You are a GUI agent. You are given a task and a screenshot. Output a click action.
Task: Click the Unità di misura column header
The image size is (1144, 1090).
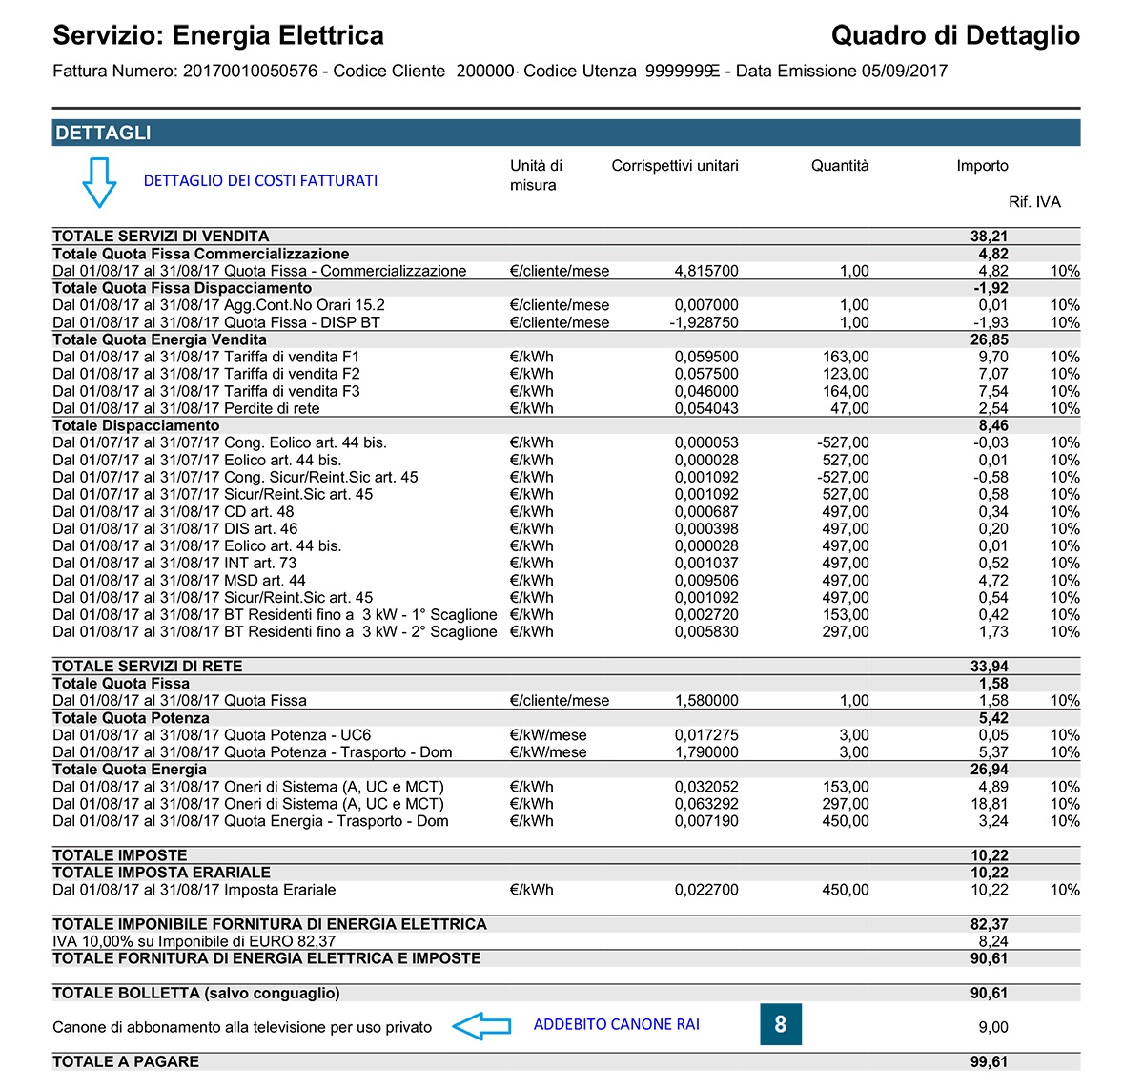coord(536,175)
